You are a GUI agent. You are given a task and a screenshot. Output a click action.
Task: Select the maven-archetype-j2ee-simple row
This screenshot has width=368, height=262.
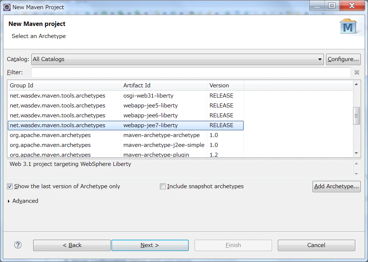126,145
